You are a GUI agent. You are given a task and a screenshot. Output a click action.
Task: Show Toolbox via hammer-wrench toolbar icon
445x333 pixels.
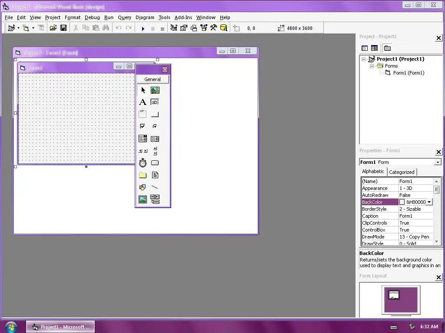tap(214, 28)
